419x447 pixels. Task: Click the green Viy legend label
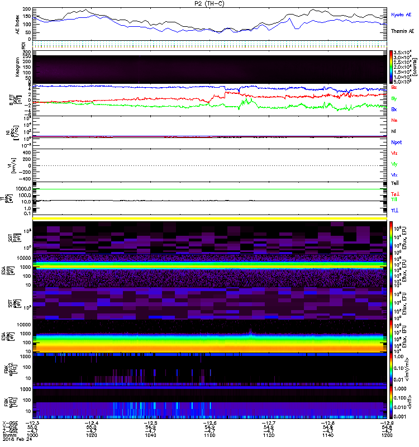tap(394, 164)
